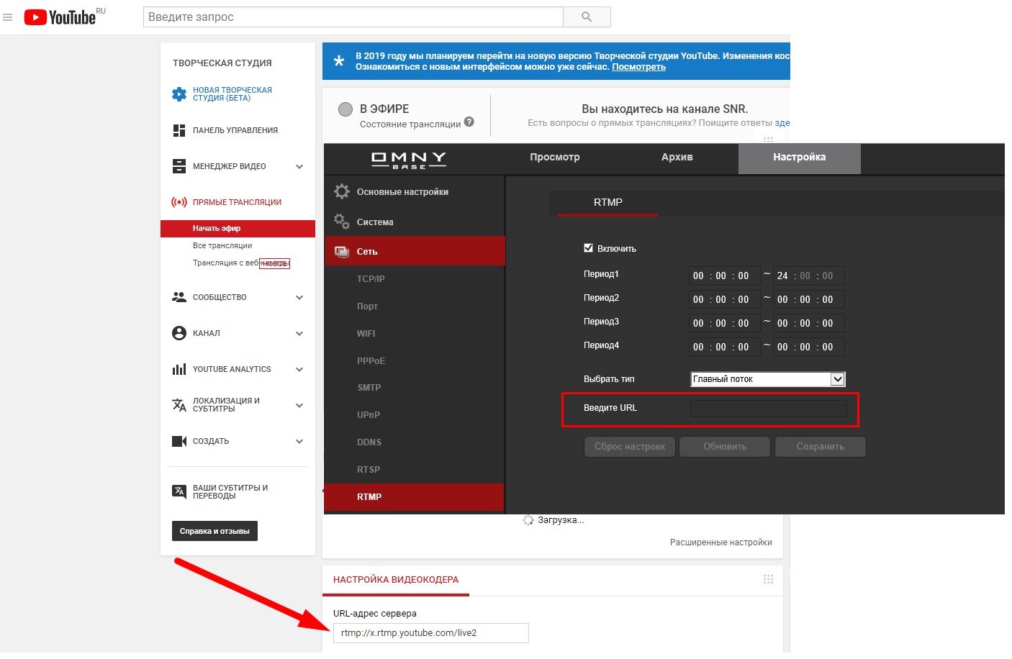The image size is (1012, 659).
Task: Click the network icon beside Сеть
Action: 342,252
